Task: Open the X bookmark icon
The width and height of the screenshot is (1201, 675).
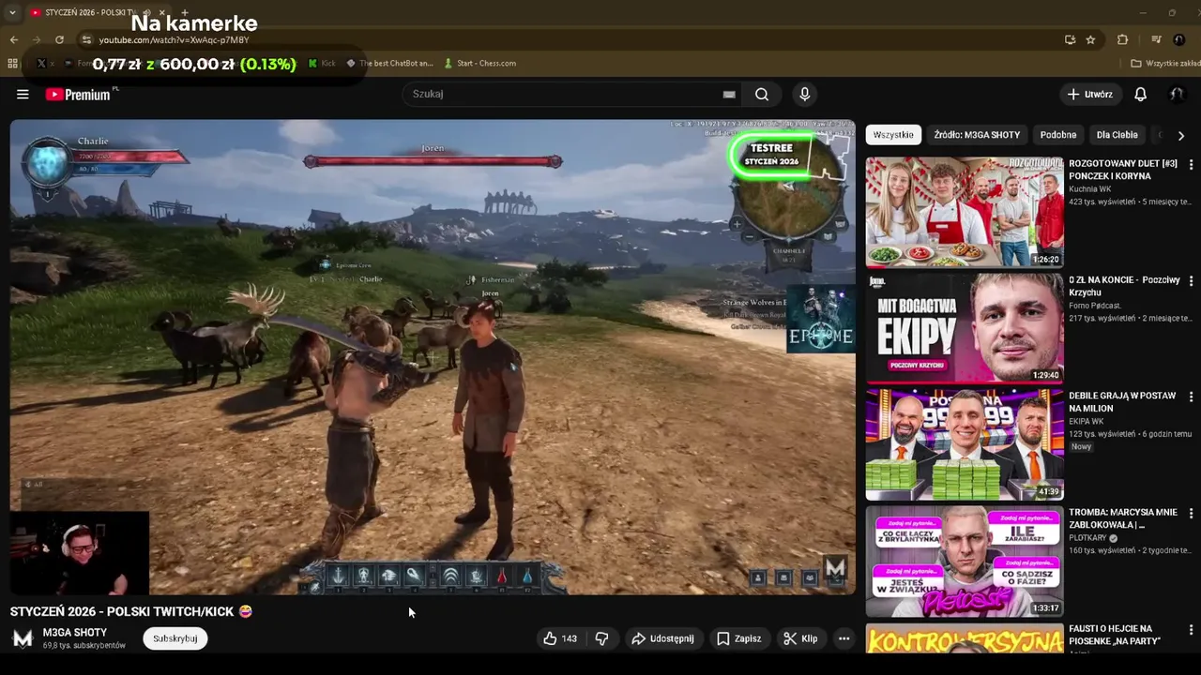Action: coord(41,63)
